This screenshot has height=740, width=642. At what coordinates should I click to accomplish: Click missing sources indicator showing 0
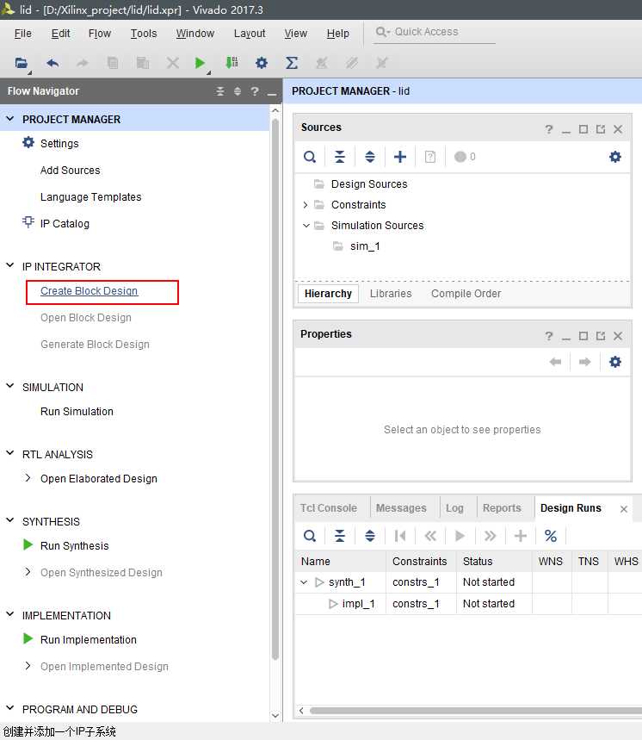point(465,157)
